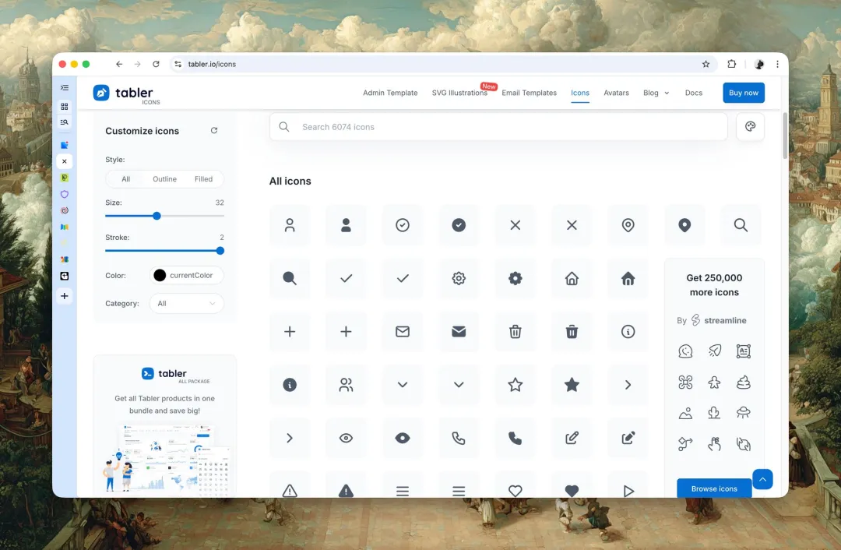This screenshot has width=841, height=550.
Task: Click the currentColor black swatch
Action: (x=160, y=275)
